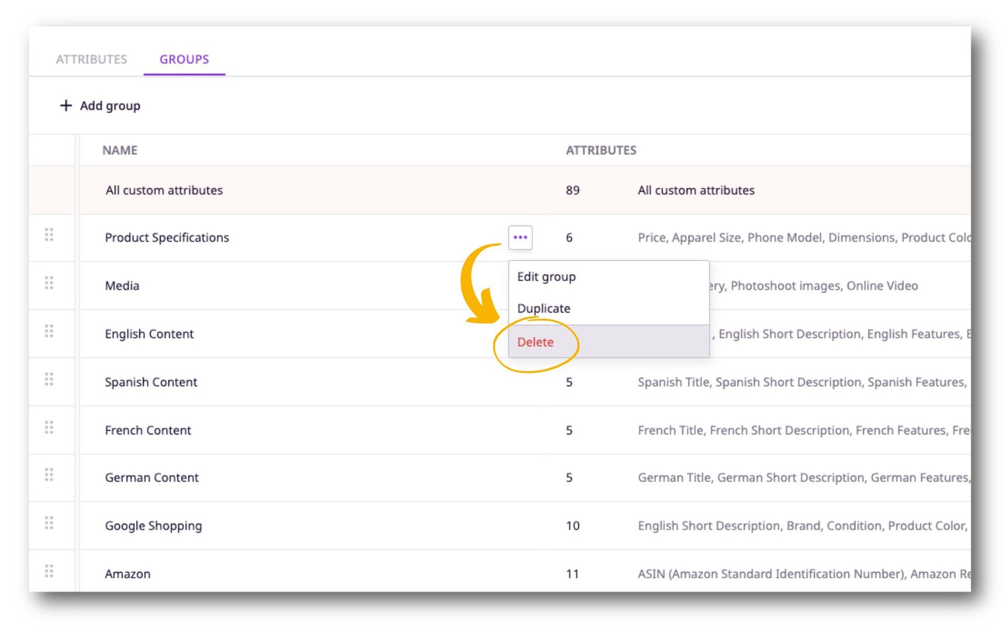Screen dimensions: 1005x628
Task: Click the three-dot menu icon beside Product Specifications
Action: point(519,238)
